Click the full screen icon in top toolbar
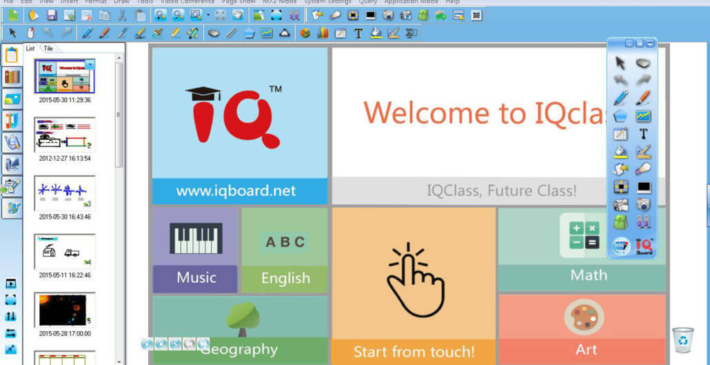Viewport: 710px width, 365px height. (276, 15)
